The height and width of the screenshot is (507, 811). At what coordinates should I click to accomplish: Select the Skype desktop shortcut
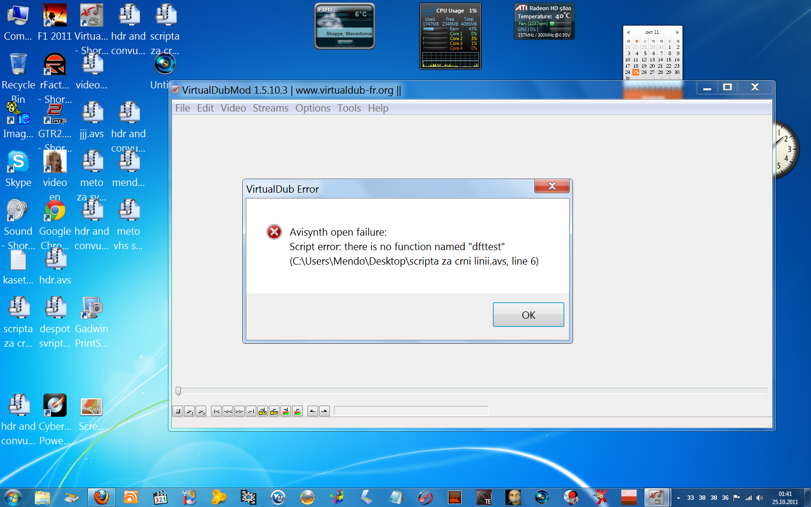(x=18, y=169)
